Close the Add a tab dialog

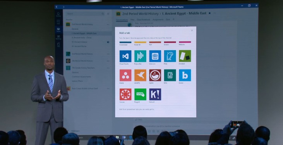(x=192, y=30)
